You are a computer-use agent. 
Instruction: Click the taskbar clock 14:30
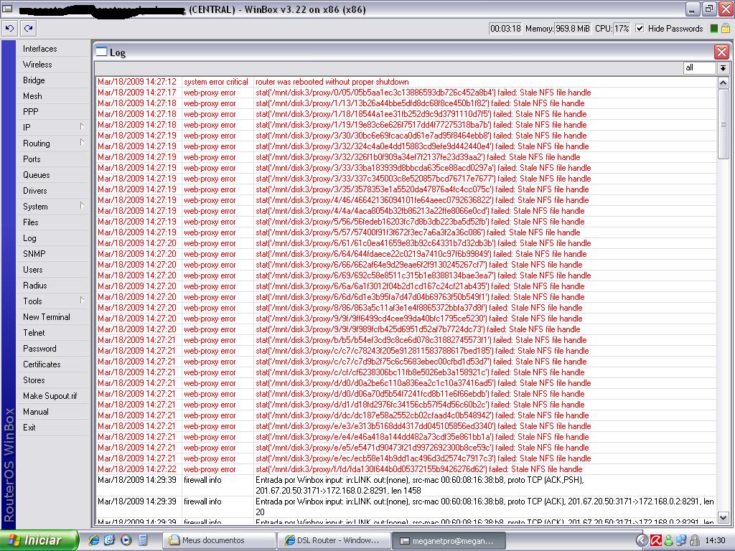(714, 540)
